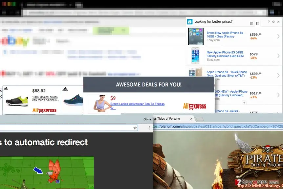Click the activewear model product image
Viewport: 283px width, 189px height.
[101, 103]
